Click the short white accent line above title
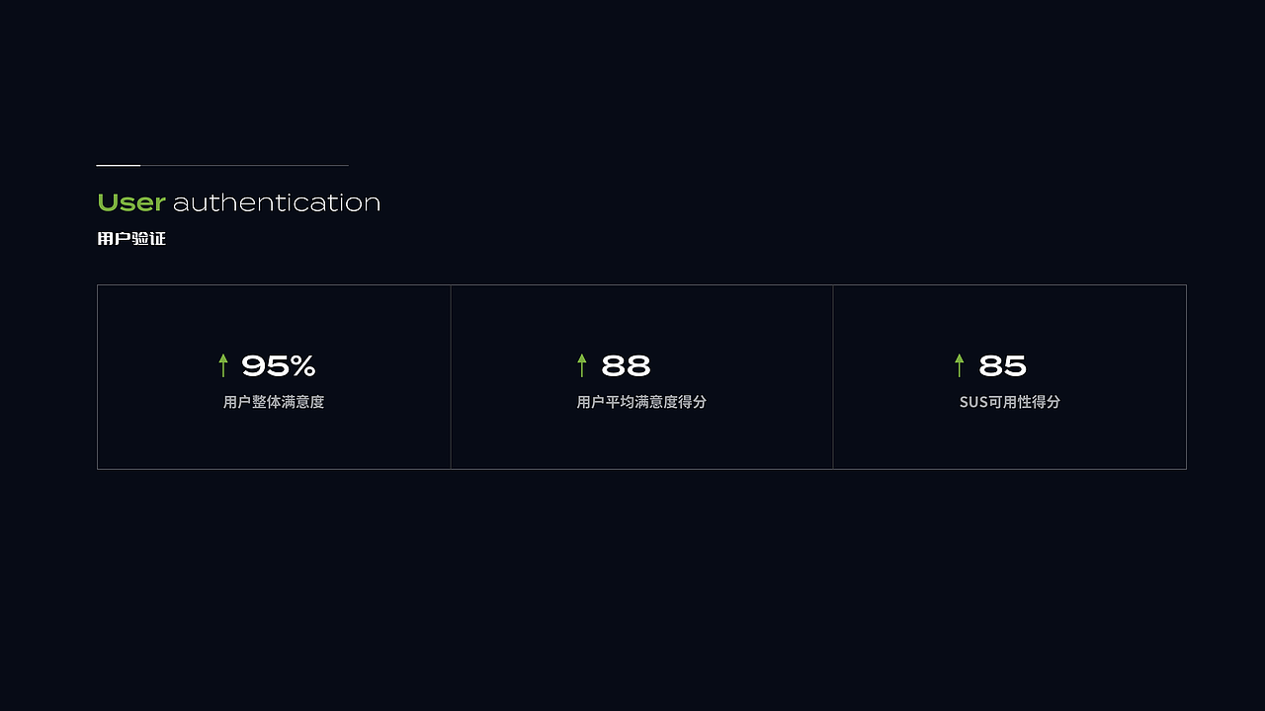This screenshot has height=711, width=1265. tap(119, 165)
